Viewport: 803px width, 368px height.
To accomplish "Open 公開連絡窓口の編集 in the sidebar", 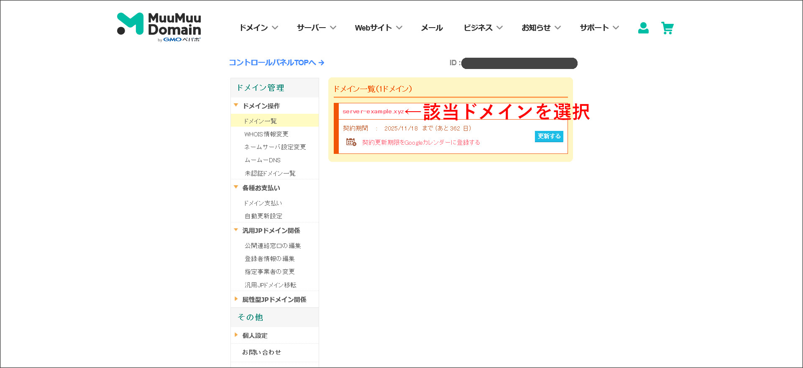I will (273, 245).
